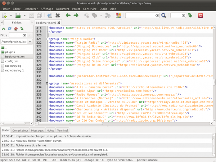Click the red quit power icon
The height and width of the screenshot is (162, 216).
[x=201, y=15]
